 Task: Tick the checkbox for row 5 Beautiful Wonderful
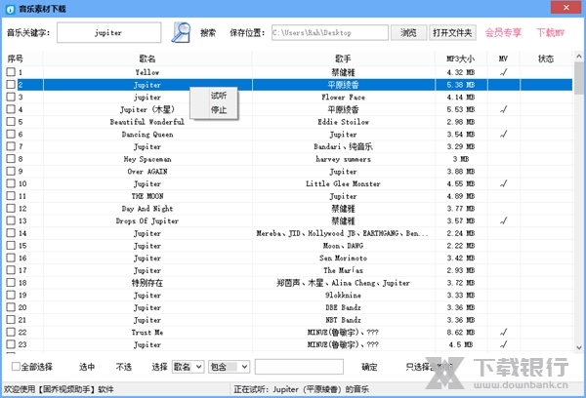(x=11, y=122)
